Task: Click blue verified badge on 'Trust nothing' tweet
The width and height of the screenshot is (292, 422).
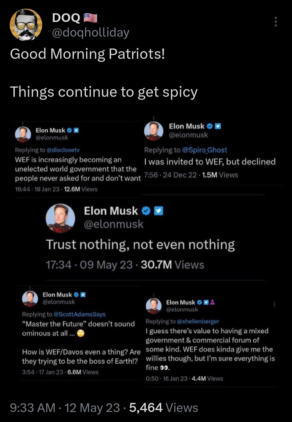Action: click(146, 211)
